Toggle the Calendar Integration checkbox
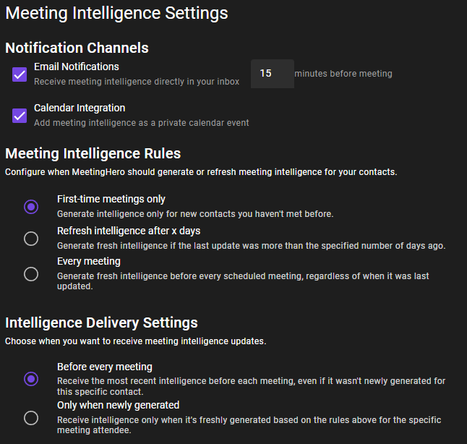 [20, 116]
